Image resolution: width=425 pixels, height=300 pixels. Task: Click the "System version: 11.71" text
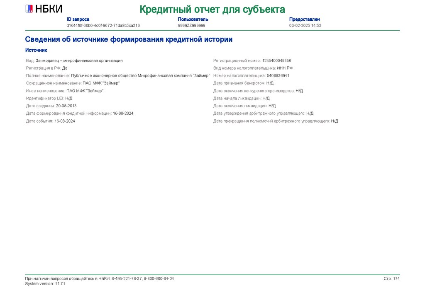(x=45, y=284)
